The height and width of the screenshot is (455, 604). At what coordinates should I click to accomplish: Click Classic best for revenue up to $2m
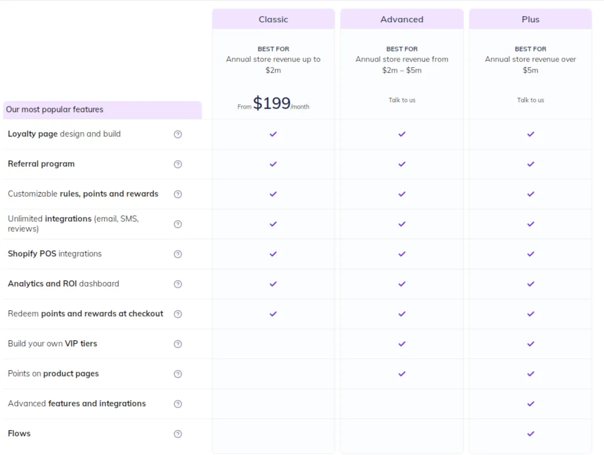[x=273, y=60]
